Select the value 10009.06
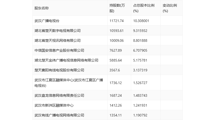Viewport: 215px width, 120px height. click(117, 41)
